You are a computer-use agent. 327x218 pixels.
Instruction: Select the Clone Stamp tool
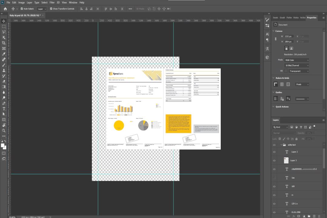(x=4, y=70)
